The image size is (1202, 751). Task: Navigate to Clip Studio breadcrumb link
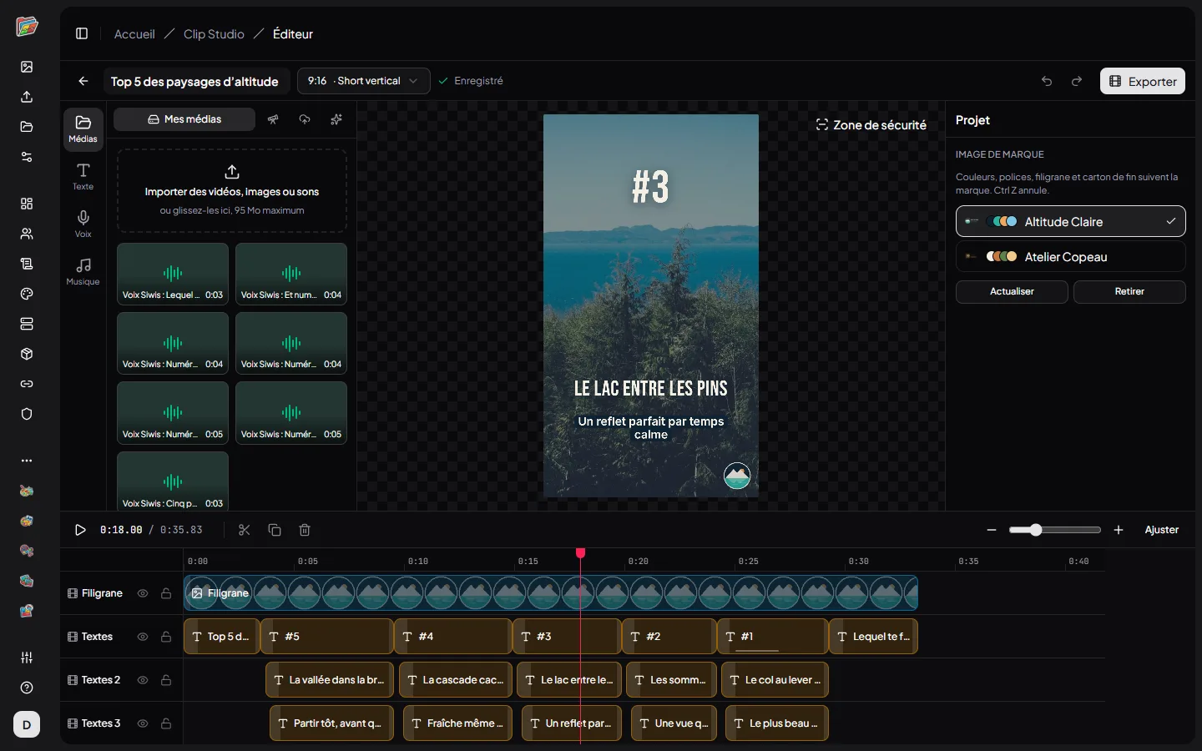point(214,34)
